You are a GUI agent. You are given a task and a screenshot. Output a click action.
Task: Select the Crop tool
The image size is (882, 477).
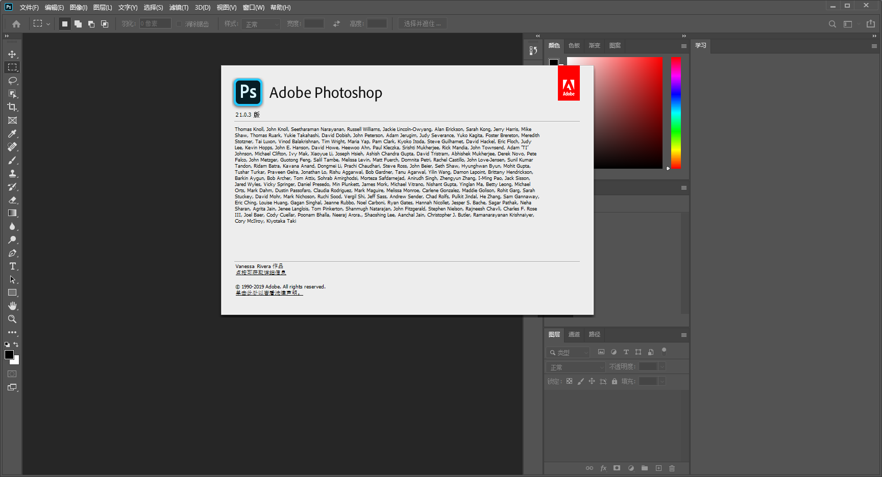coord(12,107)
